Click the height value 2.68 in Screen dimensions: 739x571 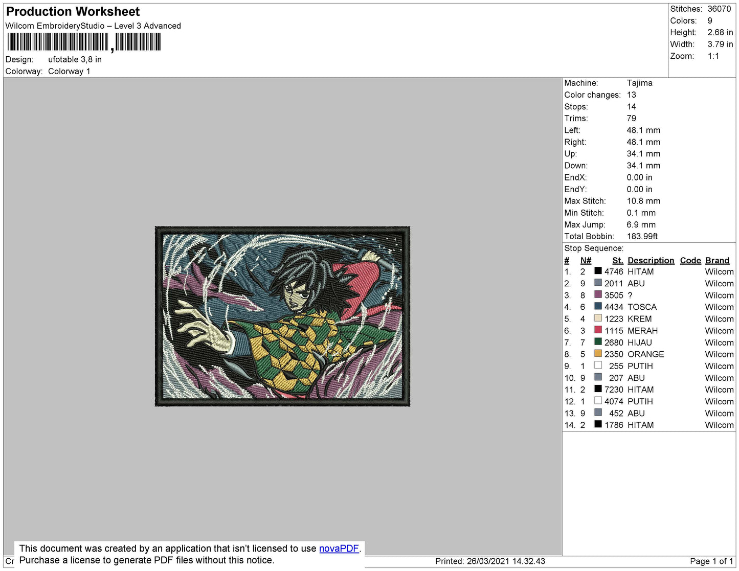click(x=720, y=32)
